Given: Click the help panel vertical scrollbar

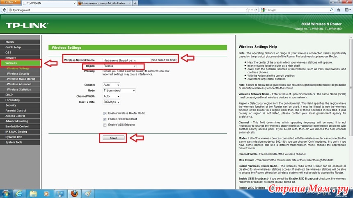Looking at the screenshot, I should [351, 88].
